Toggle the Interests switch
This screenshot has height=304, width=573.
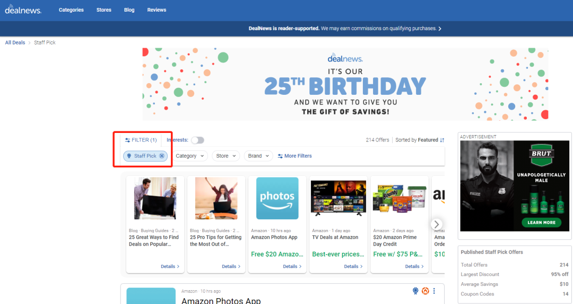point(197,140)
